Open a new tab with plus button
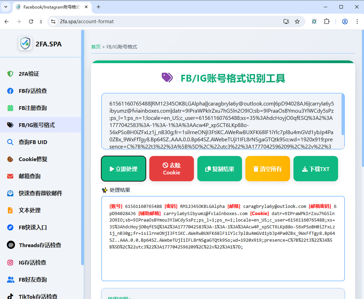Image resolution: width=364 pixels, height=299 pixels. [x=98, y=7]
